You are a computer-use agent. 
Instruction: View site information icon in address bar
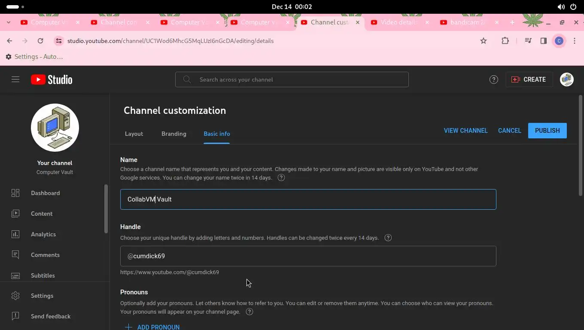click(x=59, y=41)
